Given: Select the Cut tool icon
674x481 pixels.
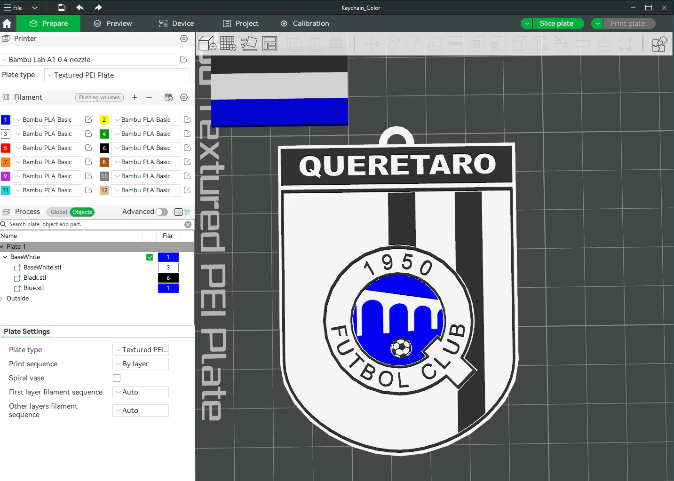Looking at the screenshot, I should tap(455, 44).
